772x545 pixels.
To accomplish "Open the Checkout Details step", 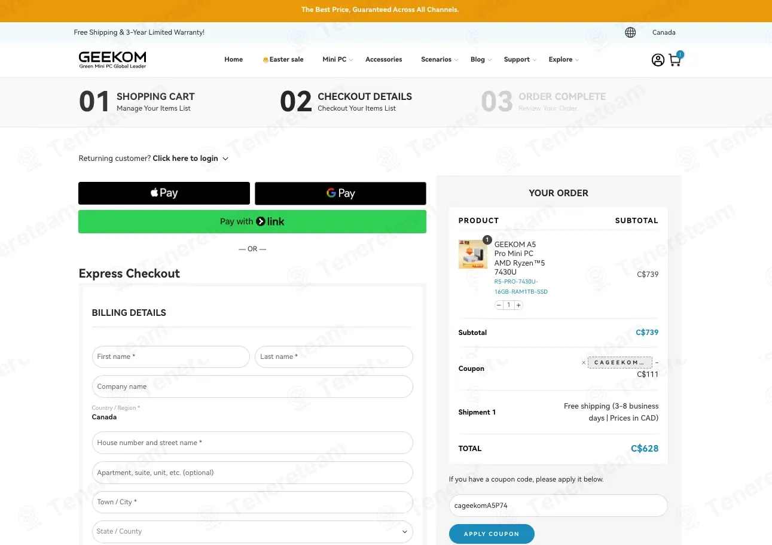I will tap(346, 102).
